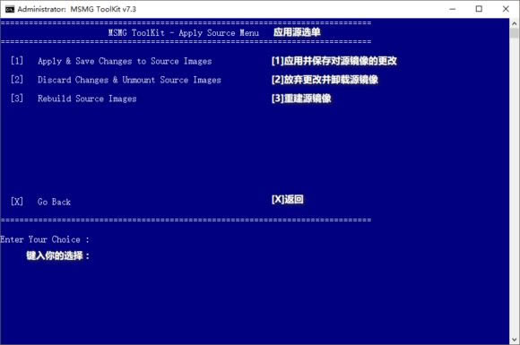The height and width of the screenshot is (345, 520).
Task: Click the 'Go Back' menu entry
Action: tap(54, 202)
